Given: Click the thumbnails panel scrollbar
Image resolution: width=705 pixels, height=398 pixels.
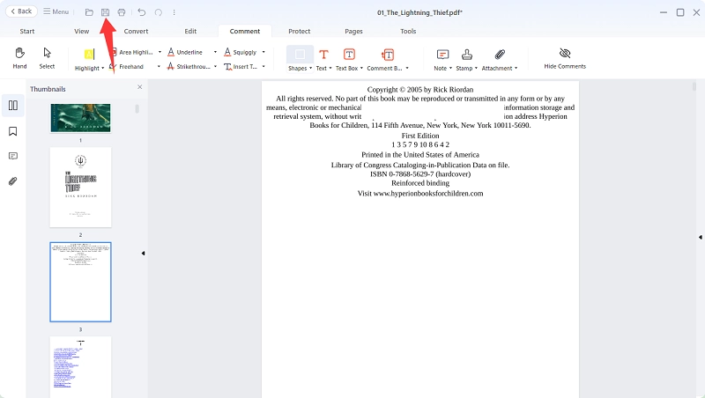Looking at the screenshot, I should (137, 108).
